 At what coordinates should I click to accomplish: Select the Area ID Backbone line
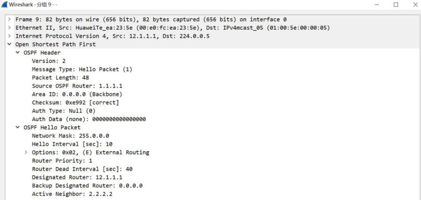pos(77,94)
